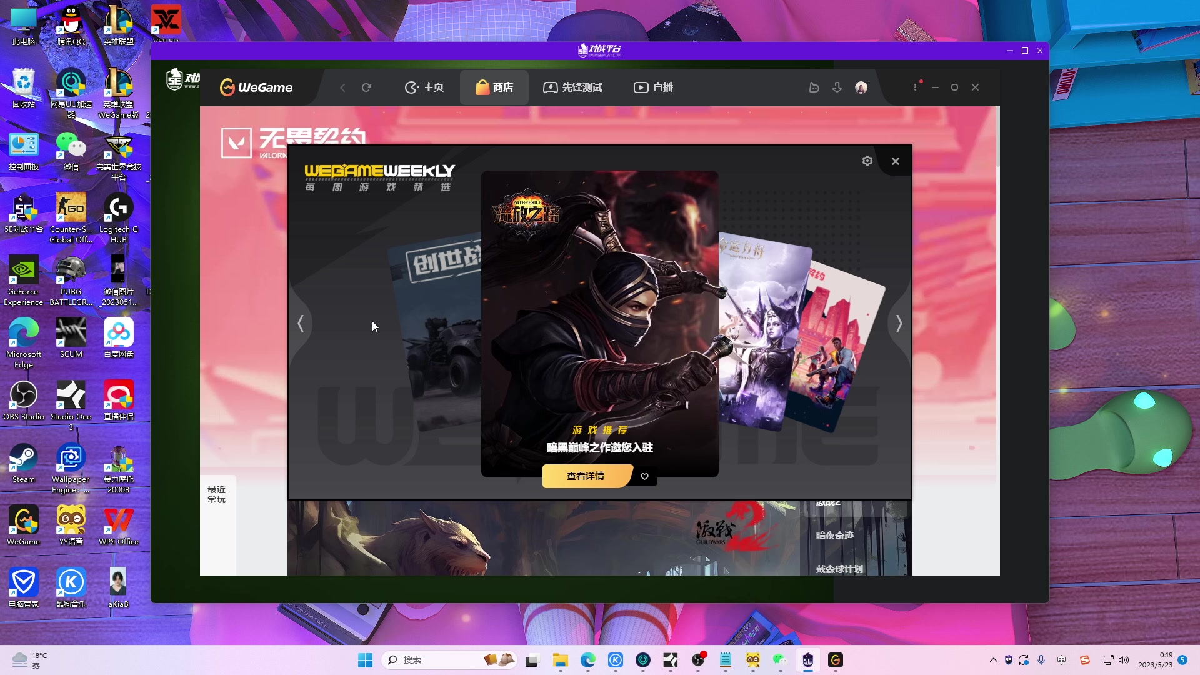Open weekly popup settings gear
Viewport: 1200px width, 675px height.
click(x=867, y=161)
